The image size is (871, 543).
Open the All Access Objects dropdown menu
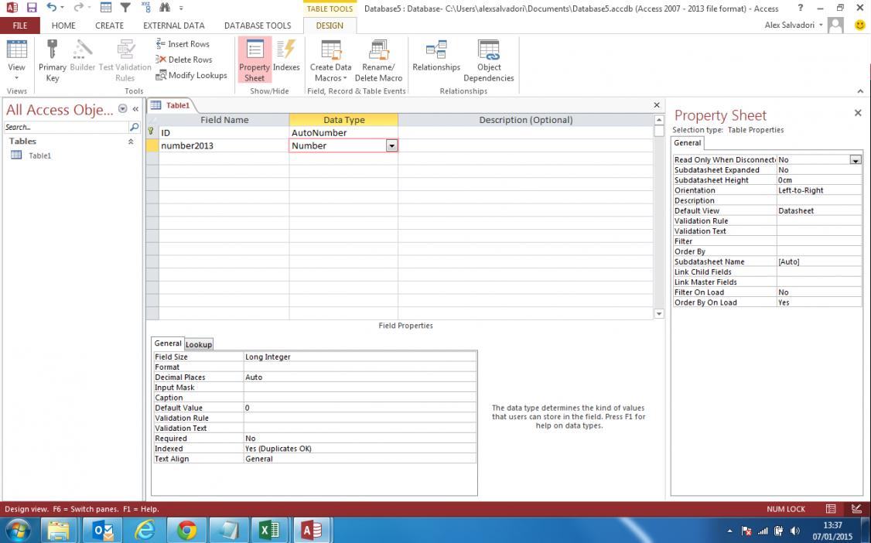123,109
